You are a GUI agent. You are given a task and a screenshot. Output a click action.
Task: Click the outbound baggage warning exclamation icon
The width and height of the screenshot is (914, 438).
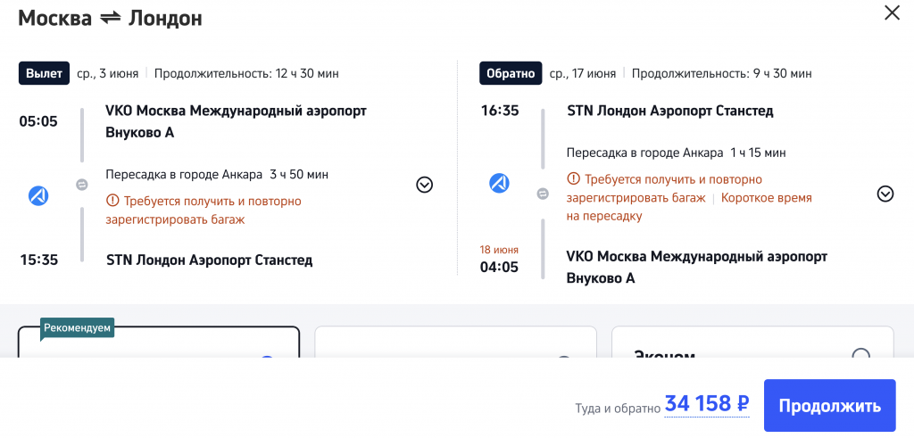click(x=112, y=202)
